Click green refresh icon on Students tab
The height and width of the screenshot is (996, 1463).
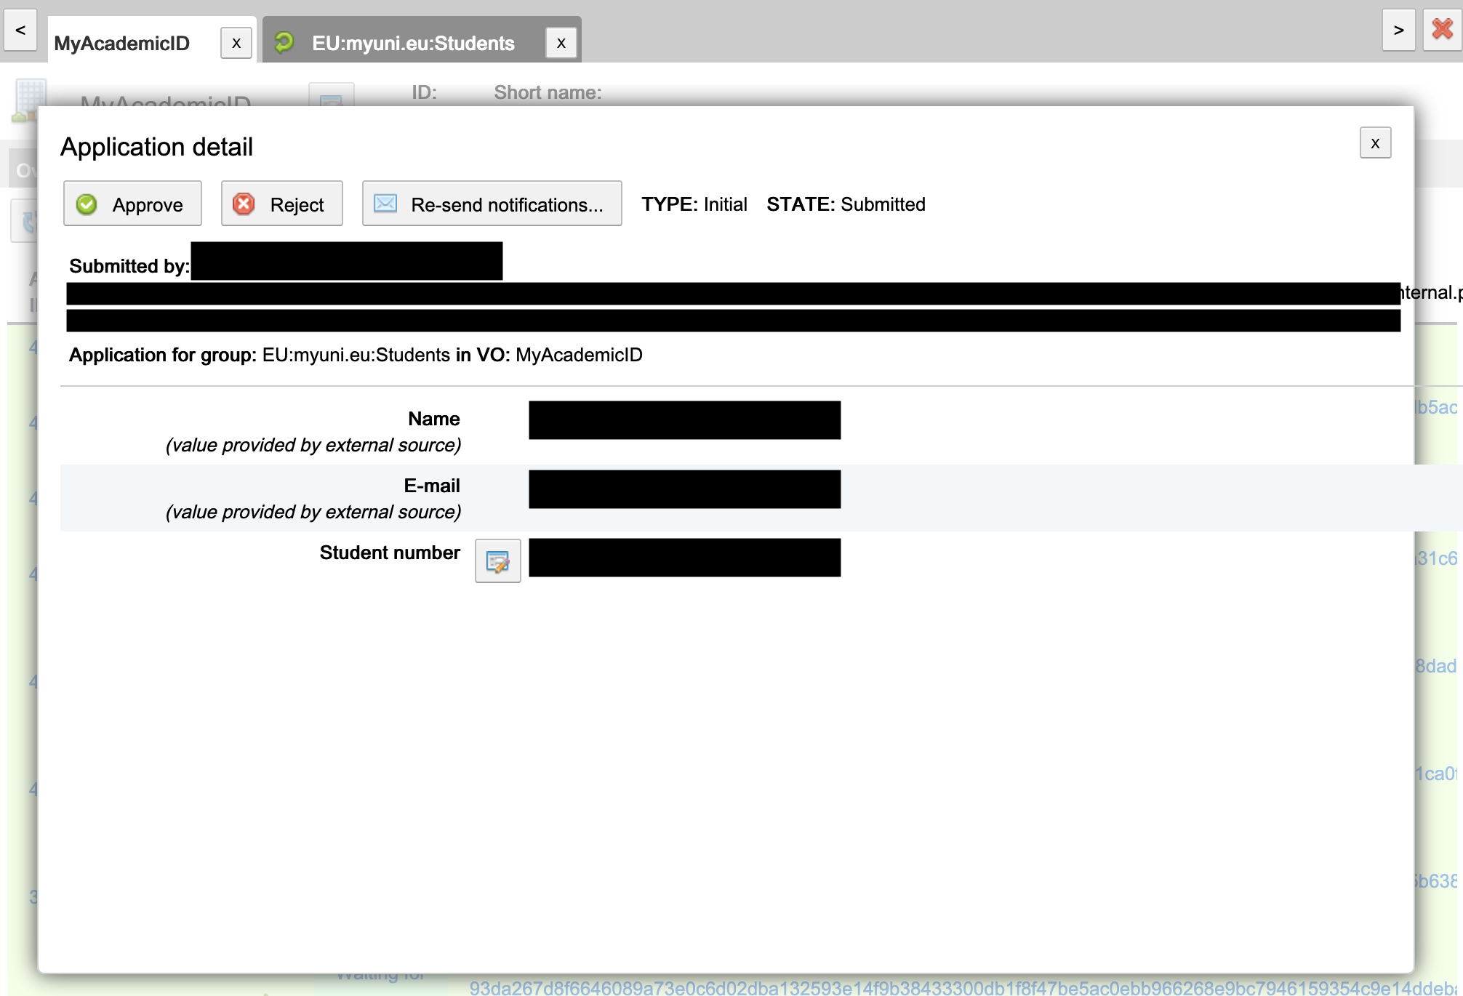click(284, 42)
